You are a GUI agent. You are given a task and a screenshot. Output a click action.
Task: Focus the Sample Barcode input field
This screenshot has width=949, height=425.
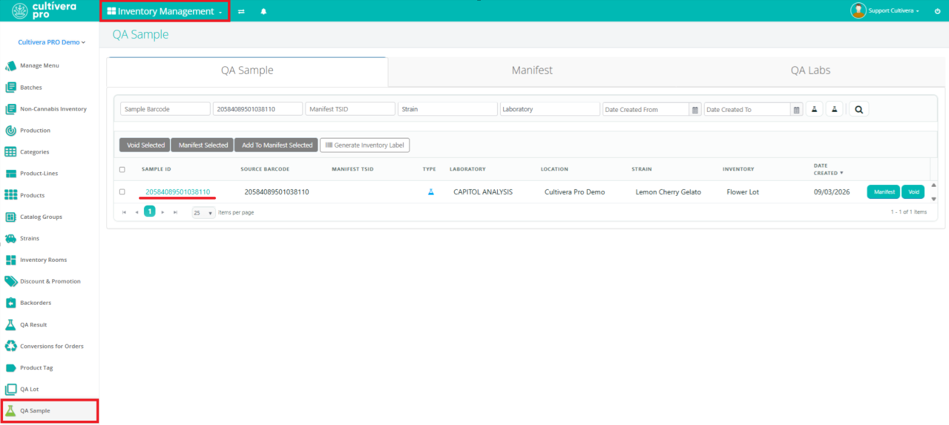pyautogui.click(x=165, y=109)
